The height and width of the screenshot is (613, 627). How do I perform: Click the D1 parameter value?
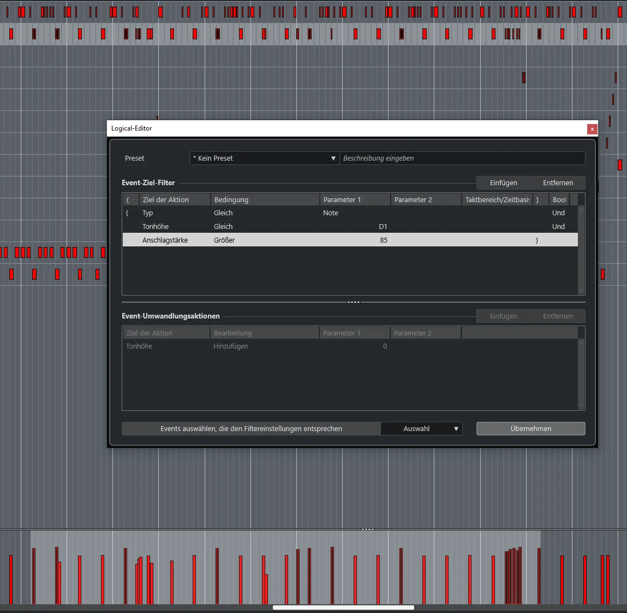(383, 226)
